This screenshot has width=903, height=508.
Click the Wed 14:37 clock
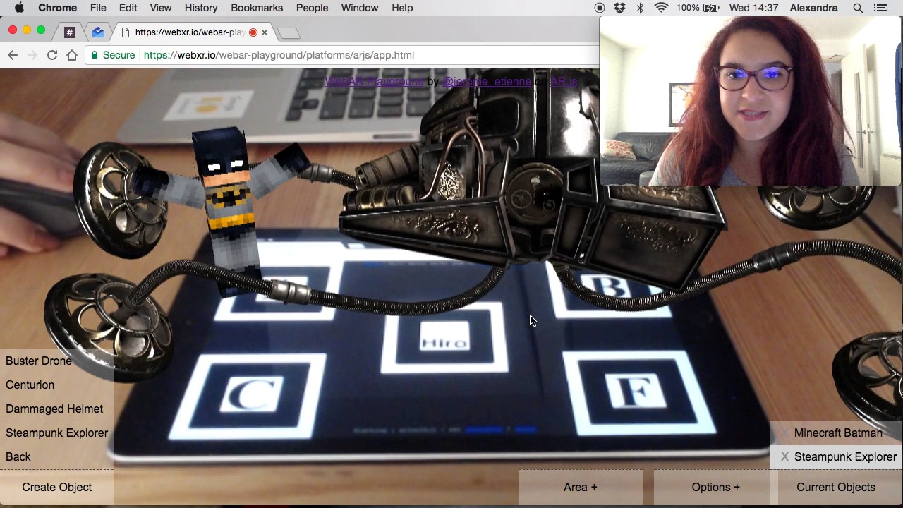click(753, 8)
